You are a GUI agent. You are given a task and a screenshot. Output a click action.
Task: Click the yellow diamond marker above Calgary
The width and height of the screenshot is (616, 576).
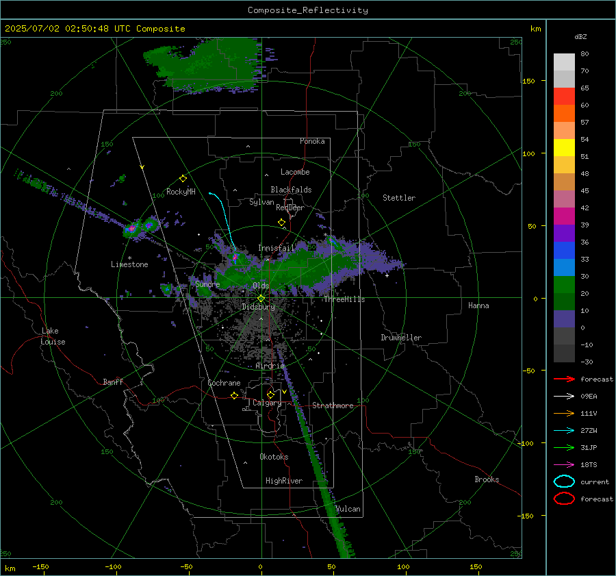click(x=270, y=395)
